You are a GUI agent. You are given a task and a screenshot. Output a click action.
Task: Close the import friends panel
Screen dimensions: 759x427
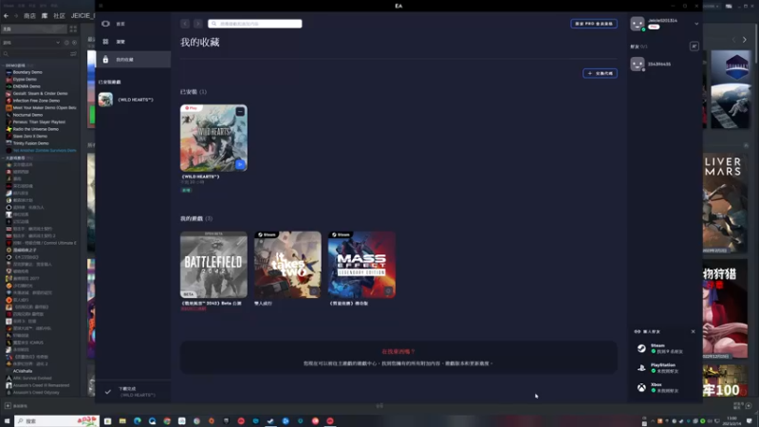(694, 331)
